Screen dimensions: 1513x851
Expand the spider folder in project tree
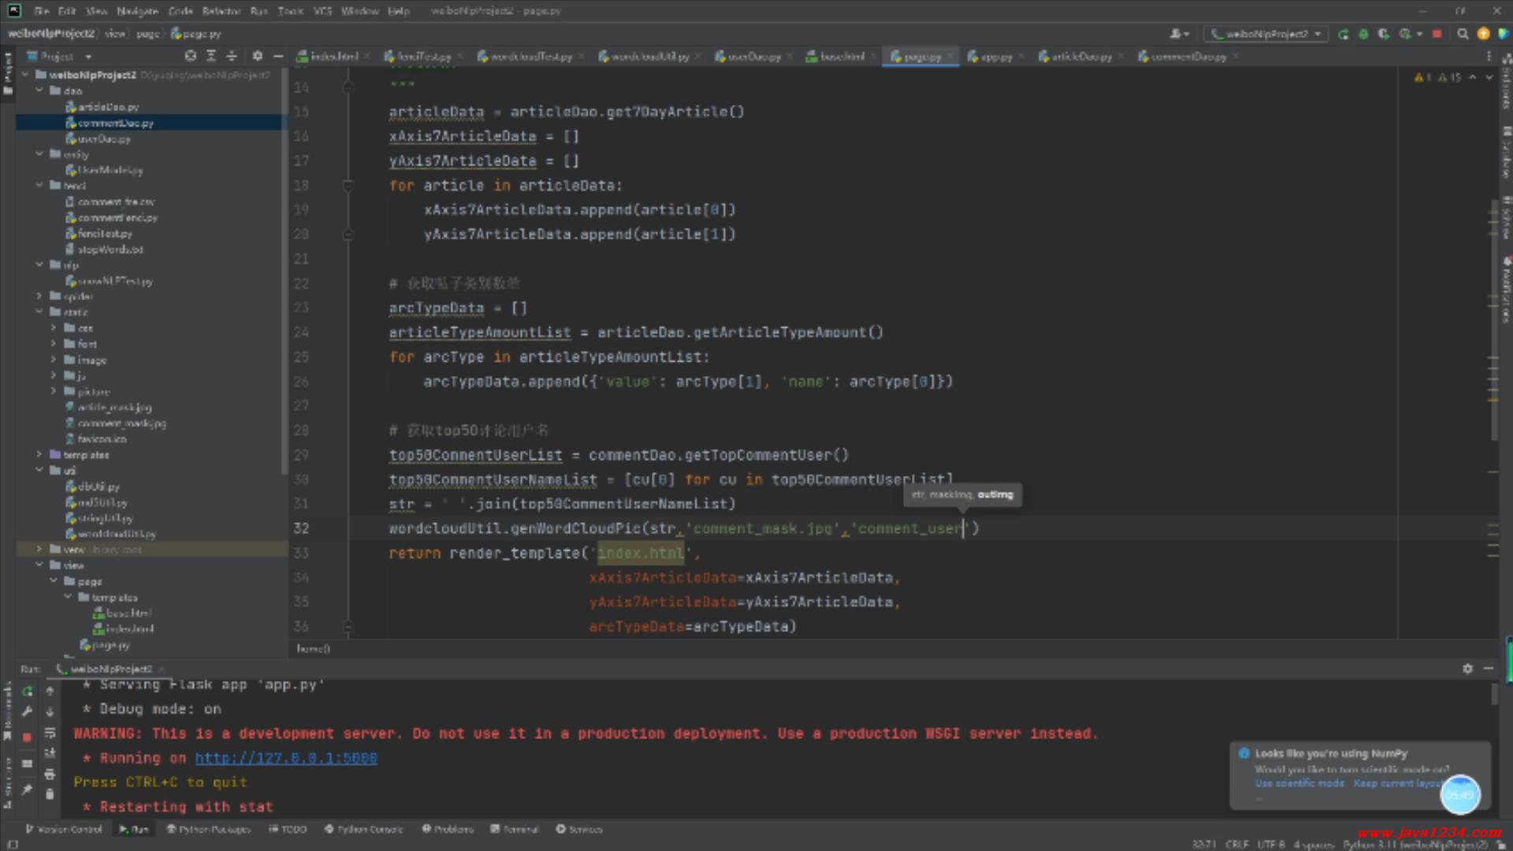click(x=39, y=296)
